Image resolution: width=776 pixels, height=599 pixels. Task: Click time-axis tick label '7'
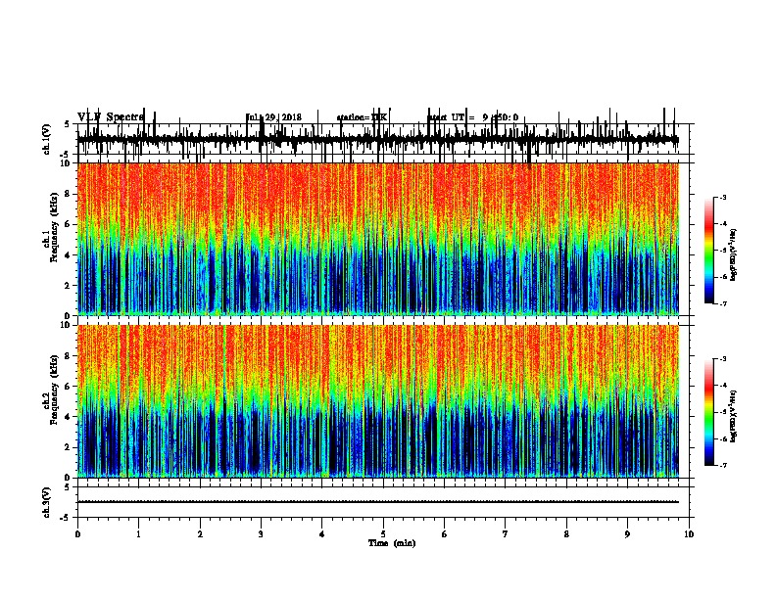(506, 534)
